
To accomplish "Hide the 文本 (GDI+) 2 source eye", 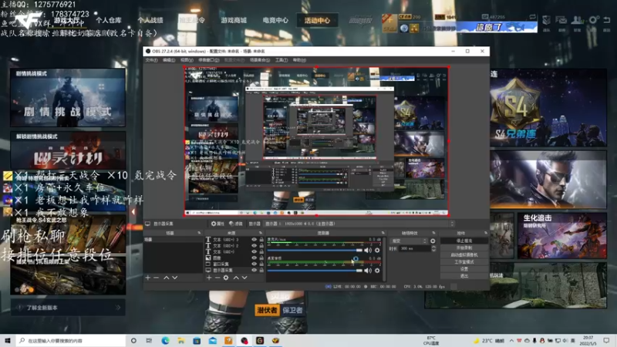I will point(254,245).
